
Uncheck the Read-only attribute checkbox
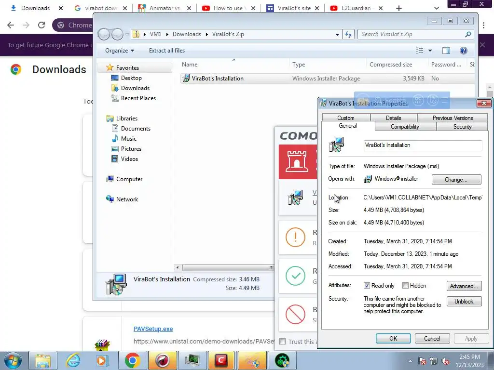tap(367, 286)
